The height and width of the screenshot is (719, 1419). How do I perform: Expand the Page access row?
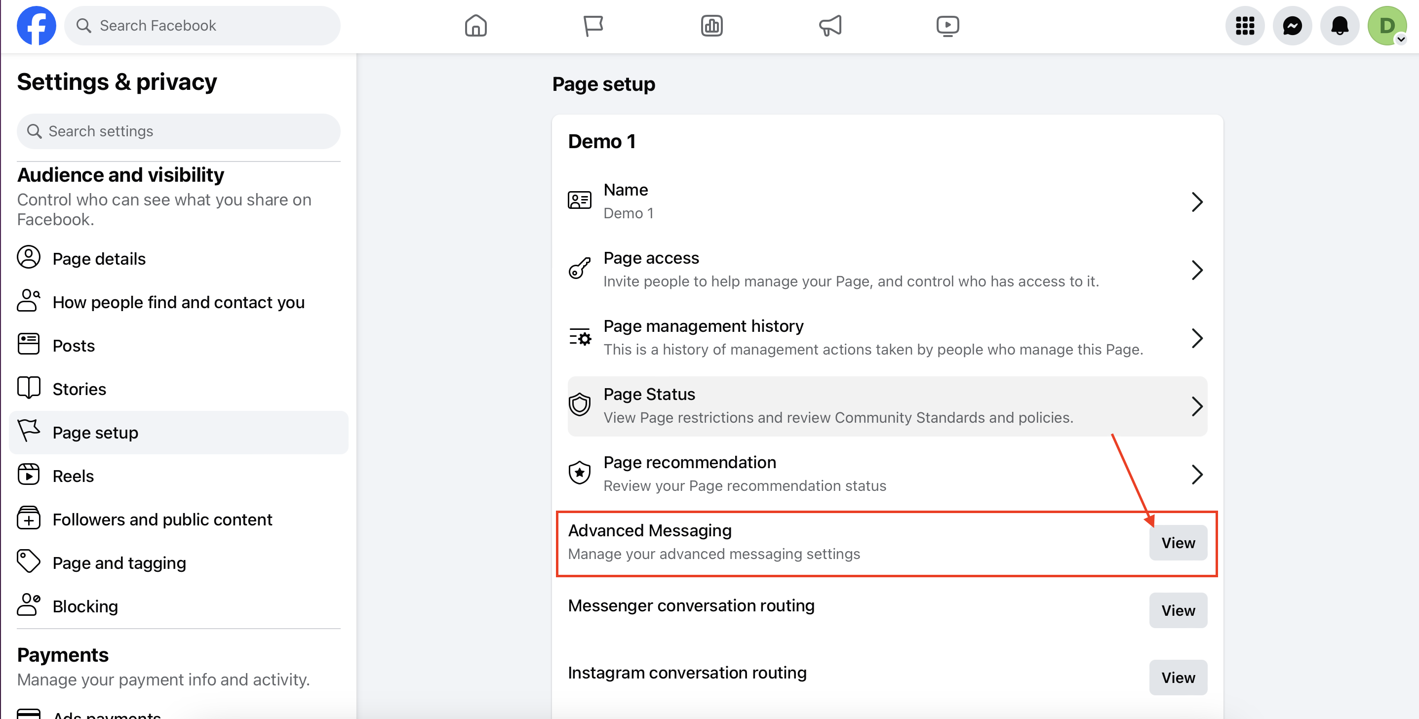[x=887, y=270]
